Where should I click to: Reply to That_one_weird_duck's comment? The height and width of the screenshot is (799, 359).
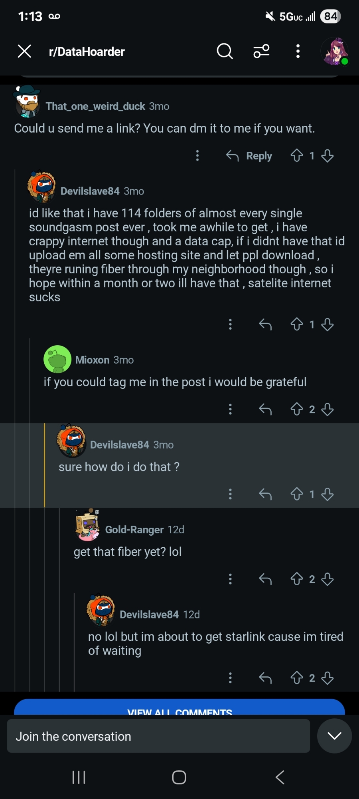point(249,155)
